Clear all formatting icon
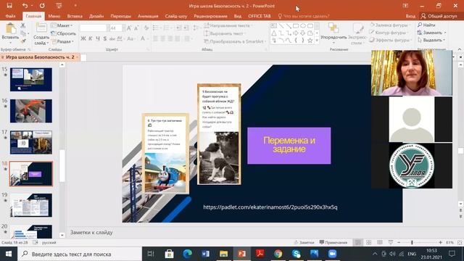Viewport: 464px width, 261px height. [146, 28]
